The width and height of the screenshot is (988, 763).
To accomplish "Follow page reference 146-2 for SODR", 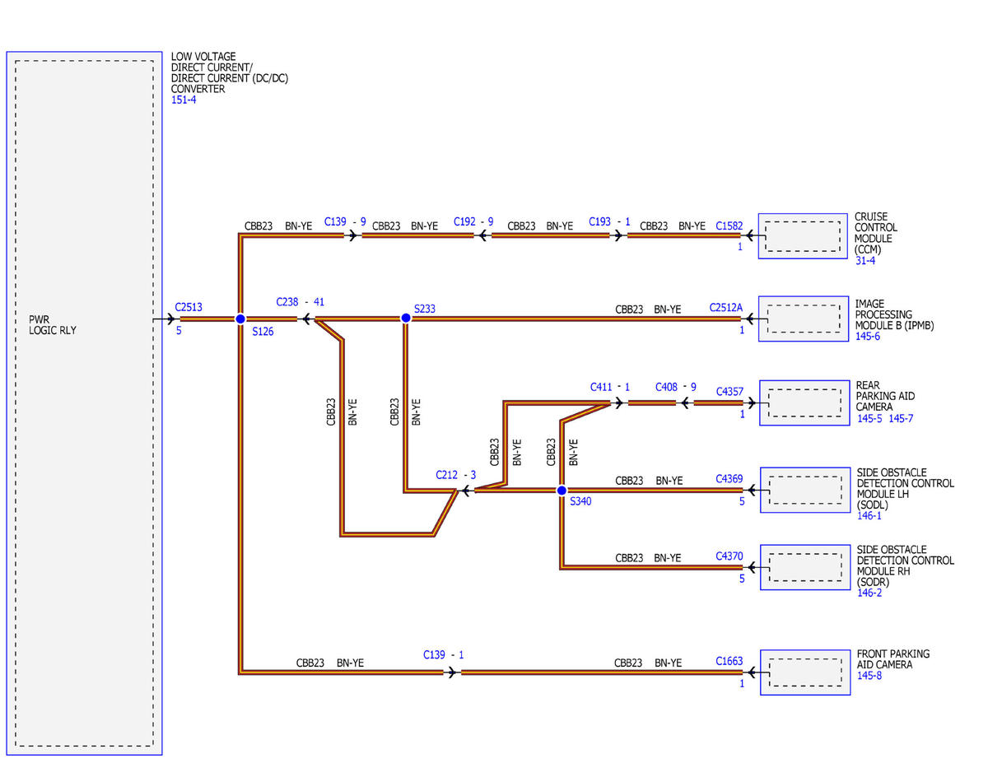I will pos(869,593).
